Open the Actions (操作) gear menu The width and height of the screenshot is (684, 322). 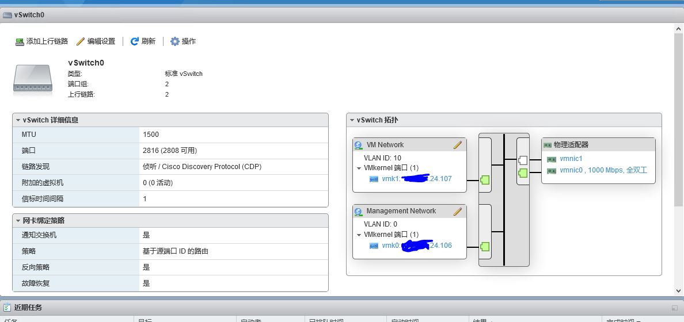[175, 41]
